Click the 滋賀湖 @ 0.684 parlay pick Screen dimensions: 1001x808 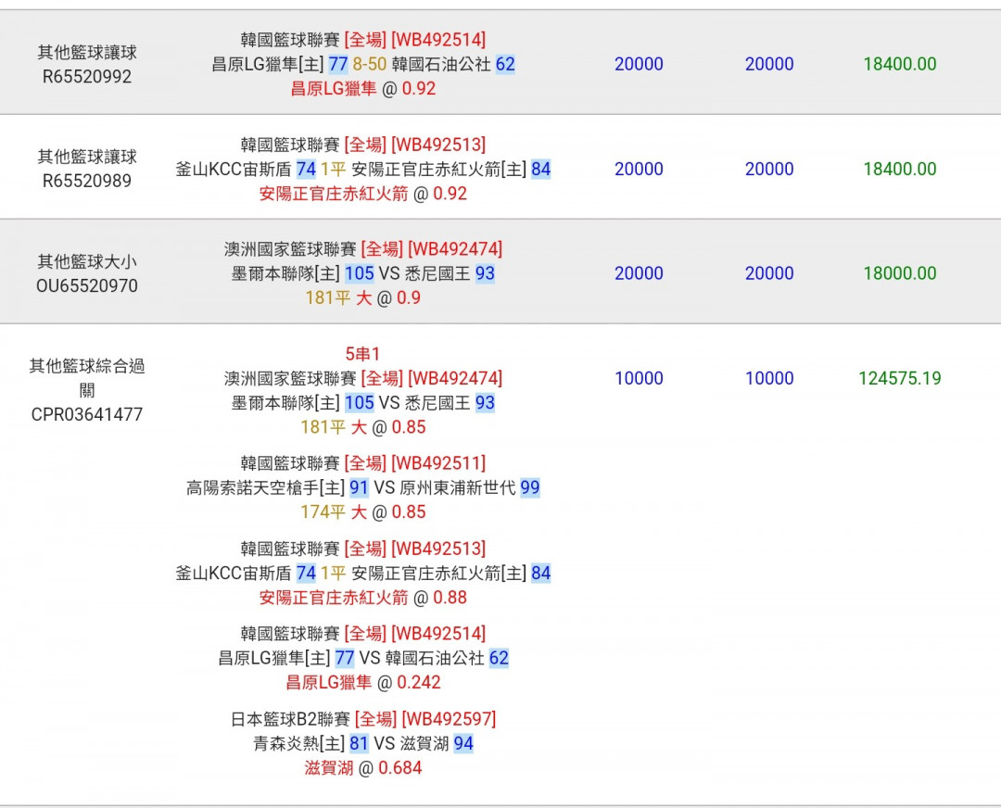[x=362, y=768]
